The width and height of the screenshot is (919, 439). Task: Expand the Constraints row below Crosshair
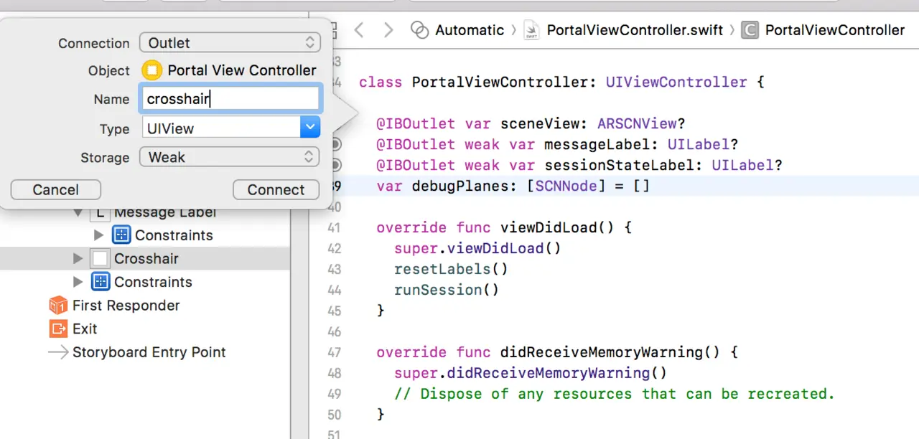(78, 282)
